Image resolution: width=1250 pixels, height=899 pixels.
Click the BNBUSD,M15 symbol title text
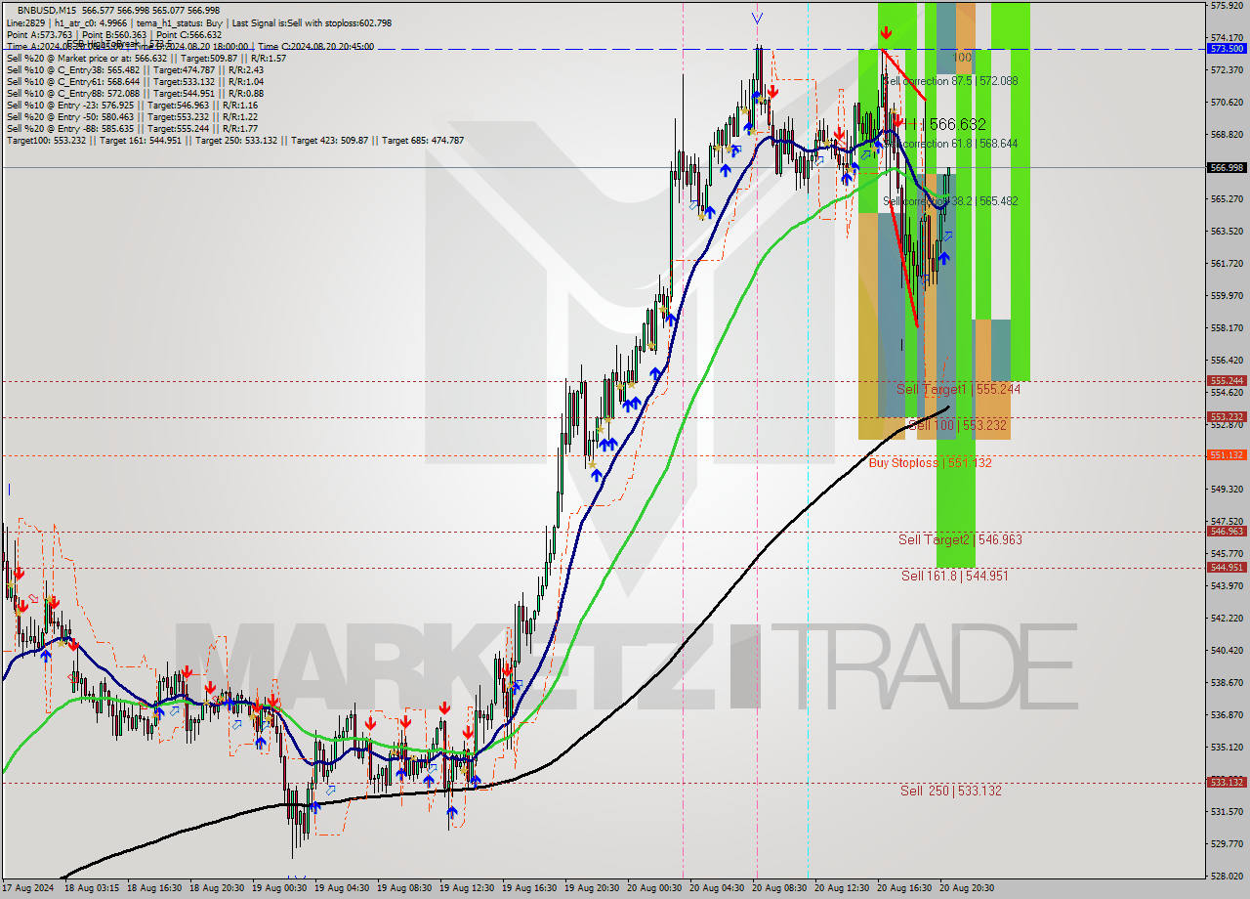(47, 10)
